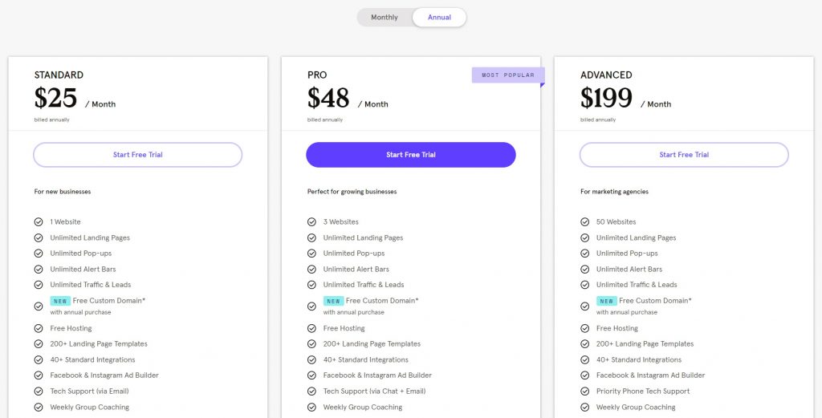Click the Most Popular badge

[x=507, y=75]
